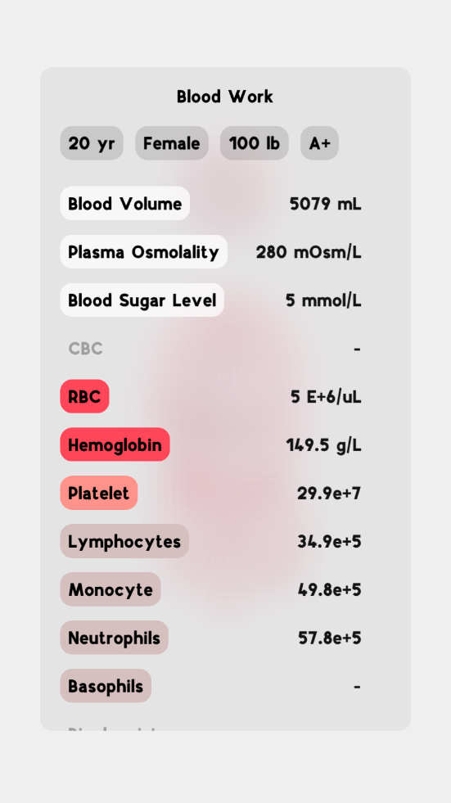
Task: Click the Hemoglobin tag
Action: click(x=115, y=444)
